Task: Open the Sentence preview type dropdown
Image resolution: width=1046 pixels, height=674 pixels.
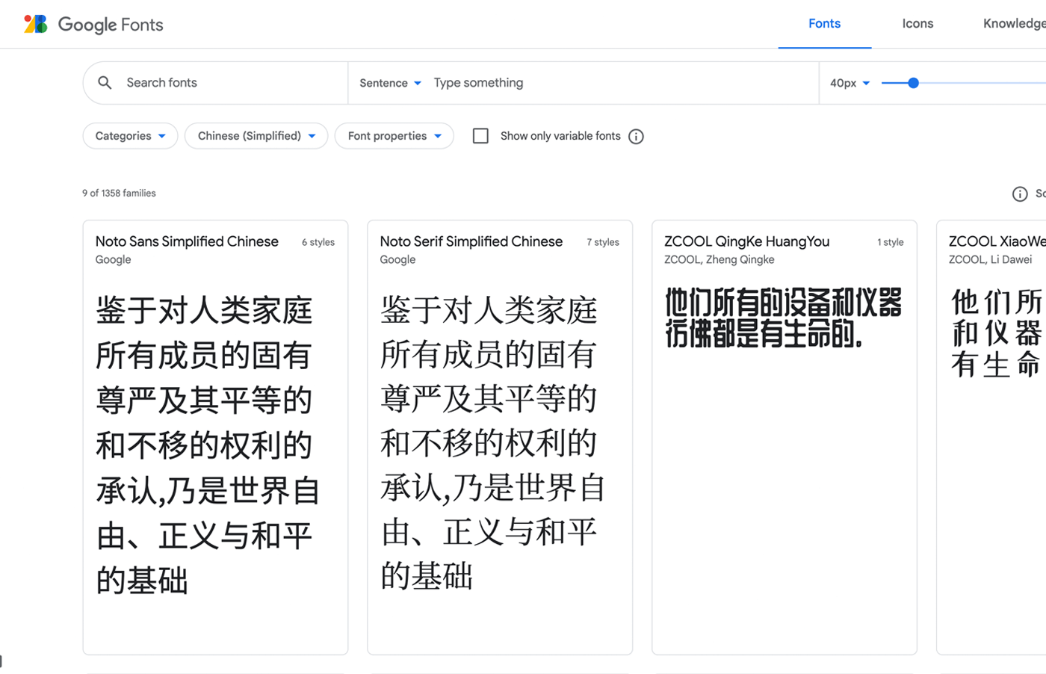Action: pyautogui.click(x=390, y=83)
